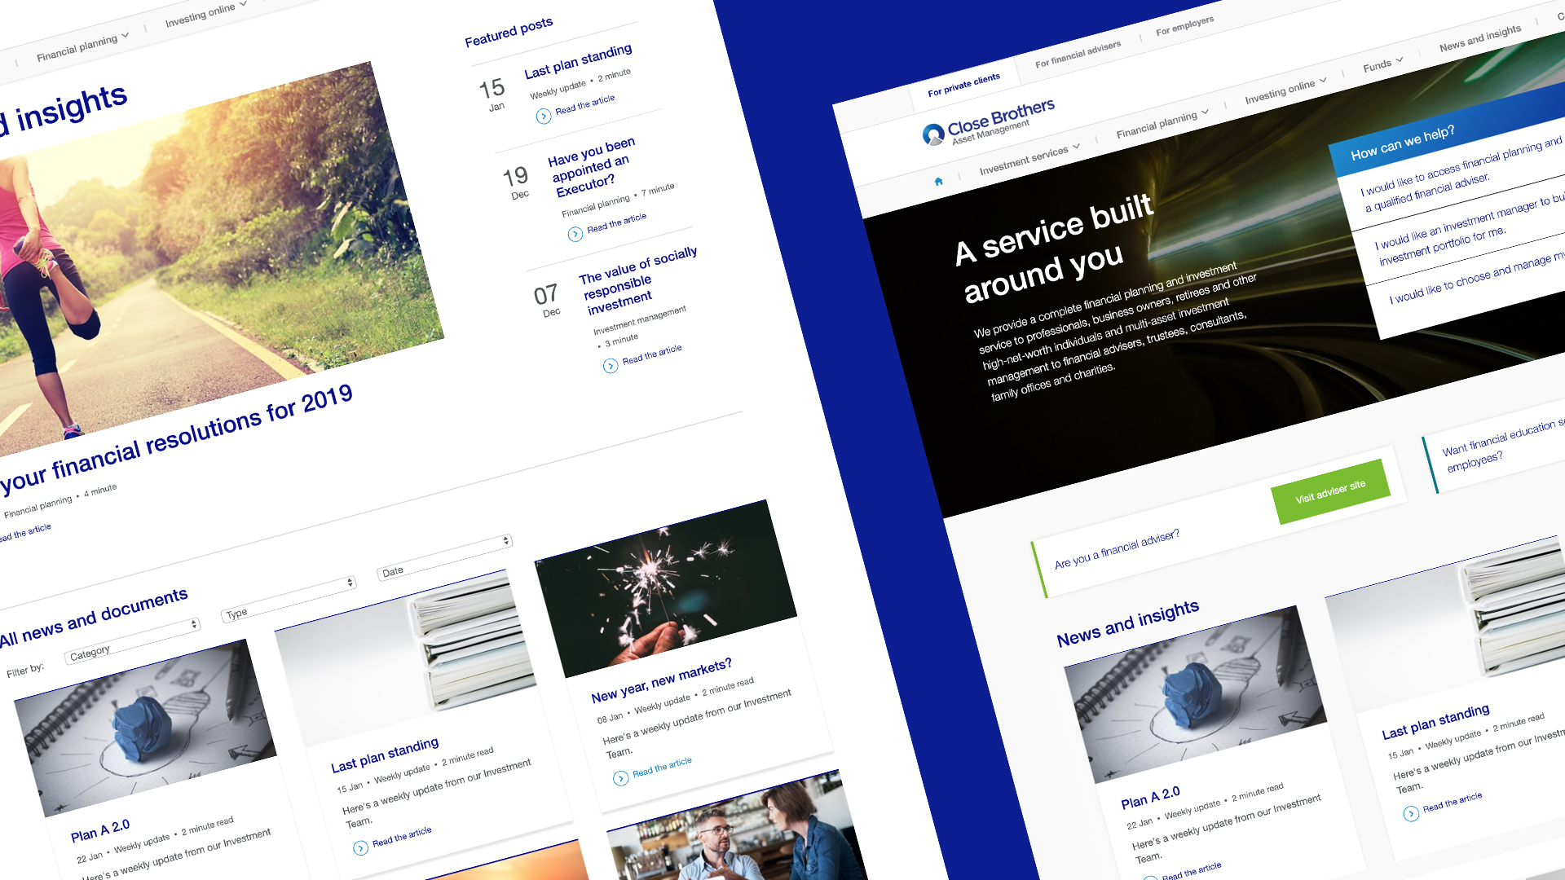
Task: Select the For financial advisers tab
Action: 1078,54
